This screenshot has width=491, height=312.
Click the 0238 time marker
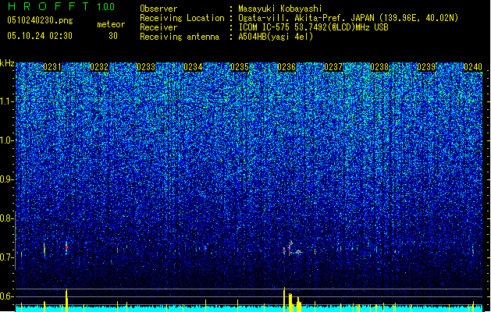pos(379,67)
